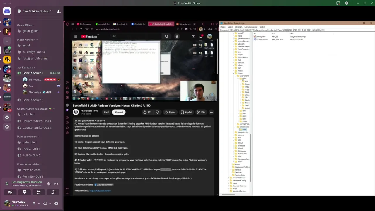Open the YouTube account avatar menu

coord(209,36)
